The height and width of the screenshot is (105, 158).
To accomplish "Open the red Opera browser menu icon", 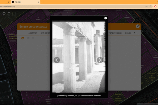I will coord(155,6).
